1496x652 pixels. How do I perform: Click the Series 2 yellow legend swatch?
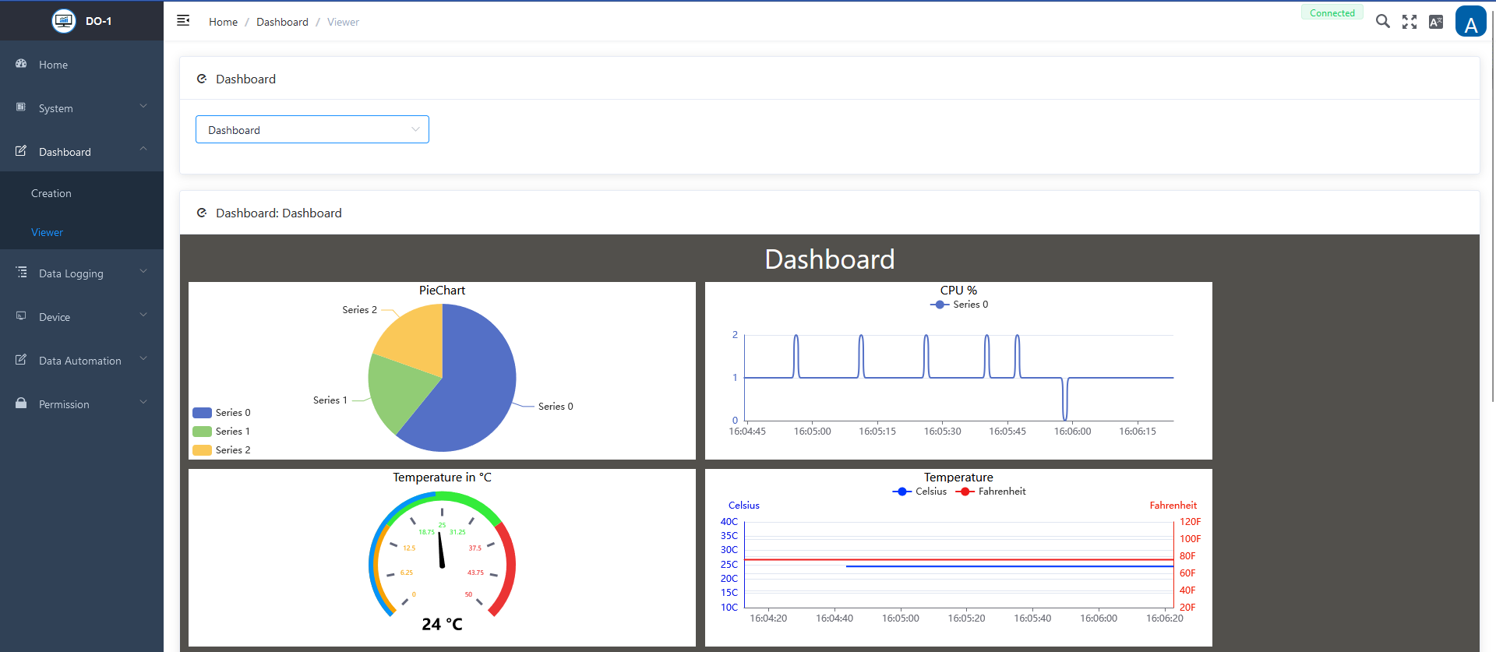tap(202, 450)
